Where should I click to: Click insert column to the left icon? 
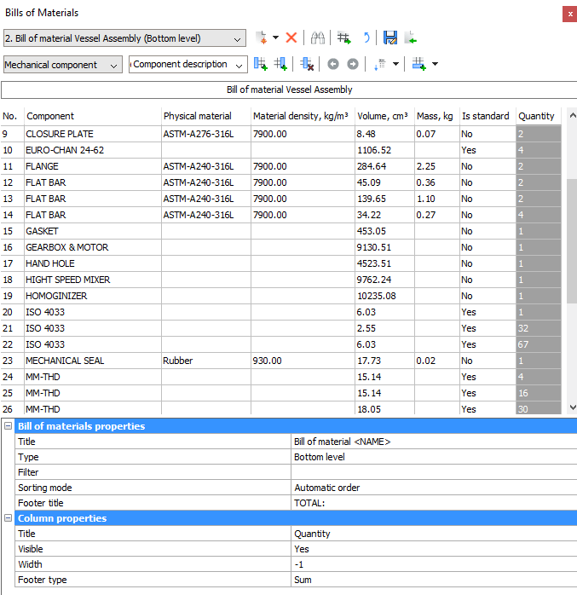click(x=261, y=64)
